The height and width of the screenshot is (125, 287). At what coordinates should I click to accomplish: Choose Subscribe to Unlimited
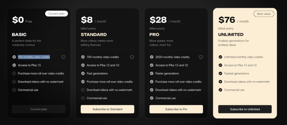[x=245, y=109]
